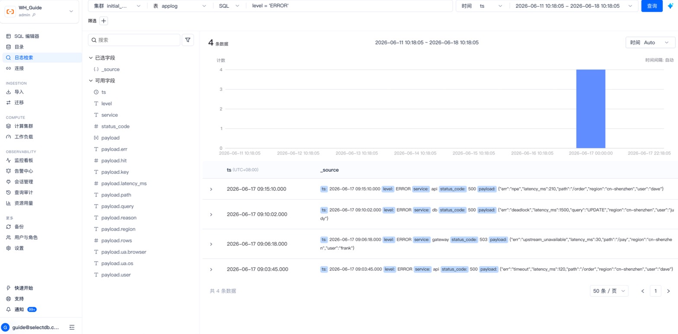This screenshot has height=334, width=678.
Task: Go to next results page arrow
Action: (668, 291)
